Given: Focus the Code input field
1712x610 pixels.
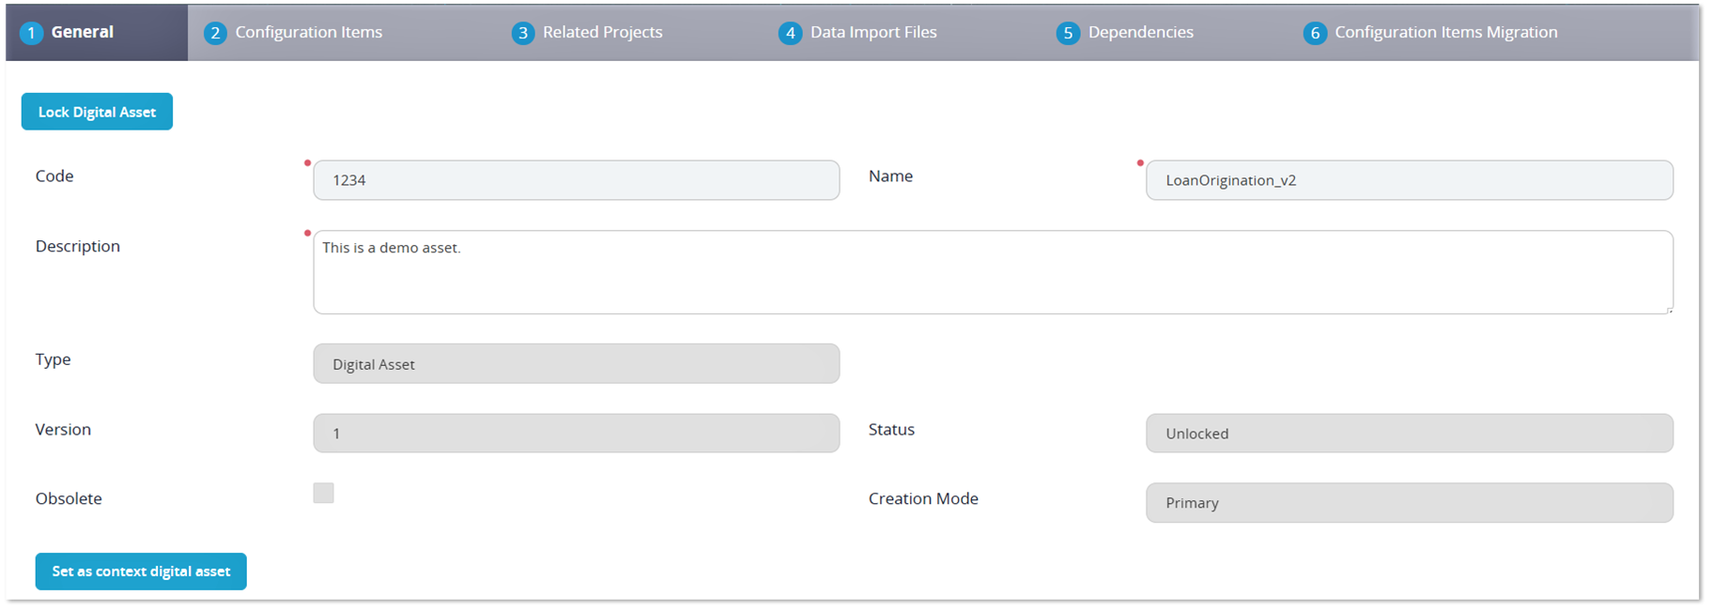Looking at the screenshot, I should click(576, 180).
